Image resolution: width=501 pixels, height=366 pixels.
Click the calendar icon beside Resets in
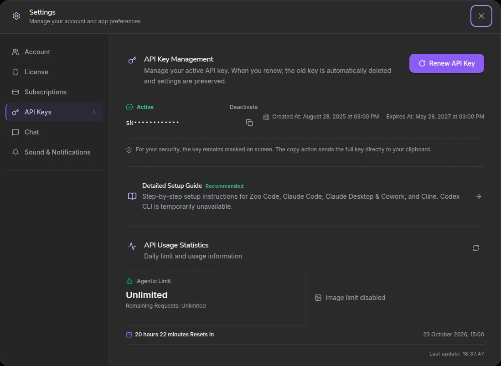pos(129,335)
